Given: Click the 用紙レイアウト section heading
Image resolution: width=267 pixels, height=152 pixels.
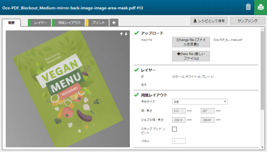Looking at the screenshot, I should [x=154, y=95].
